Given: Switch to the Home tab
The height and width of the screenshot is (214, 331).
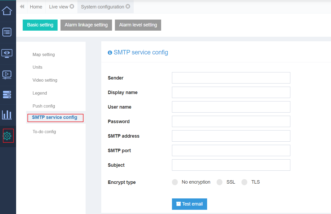Looking at the screenshot, I should click(36, 7).
